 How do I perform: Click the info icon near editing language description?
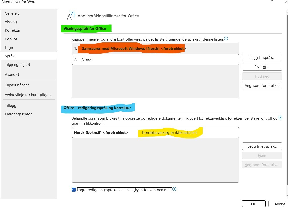click(280, 117)
